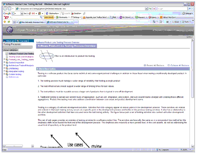Switch to the Tree Sets tab

coord(22,41)
